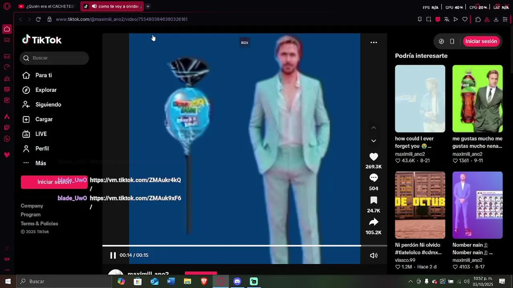Show hidden tray icons chevron
The width and height of the screenshot is (513, 288).
point(410,281)
